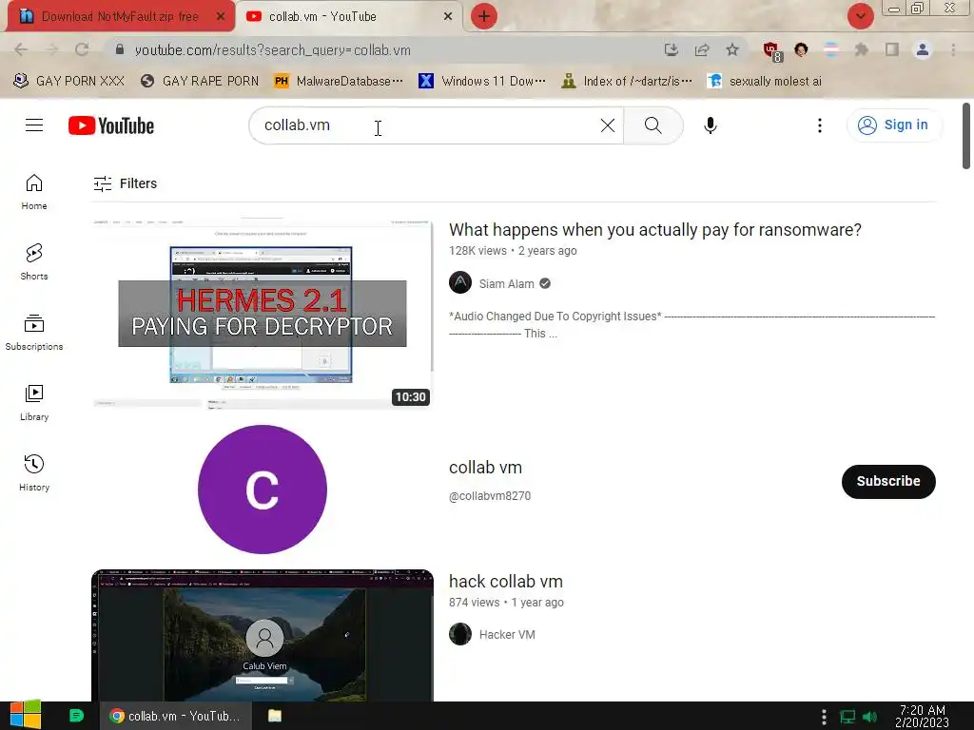This screenshot has height=730, width=974.
Task: Start voice search with the microphone icon
Action: point(710,125)
